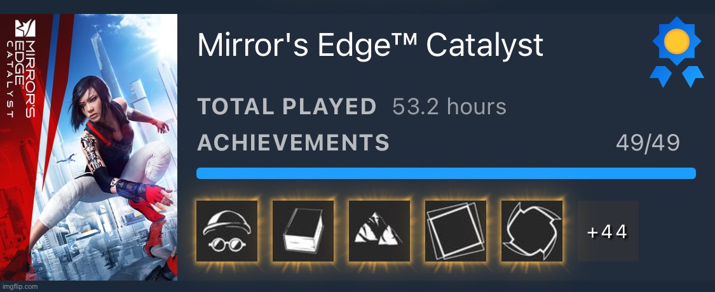Image resolution: width=715 pixels, height=292 pixels.
Task: Select the ACHIEVEMENTS heading
Action: pyautogui.click(x=293, y=143)
